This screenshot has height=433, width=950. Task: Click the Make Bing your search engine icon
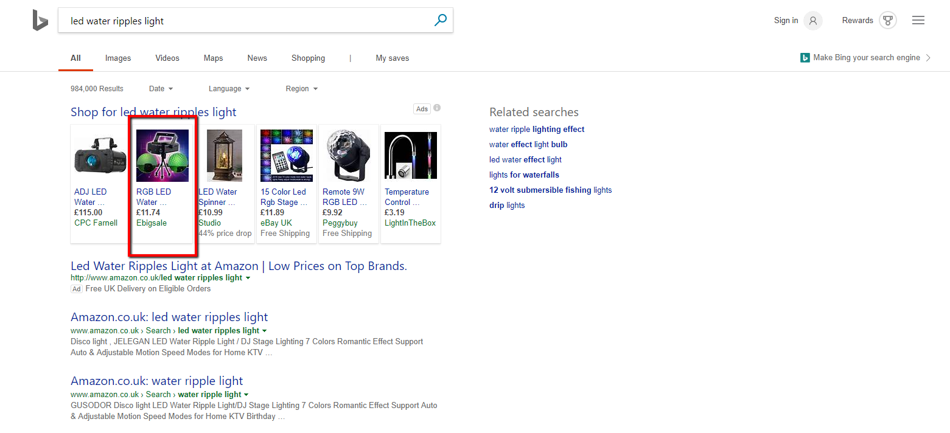click(805, 58)
